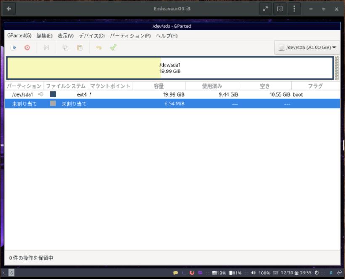The height and width of the screenshot is (279, 345).
Task: Click the マウントポイント column header
Action: [x=110, y=86]
